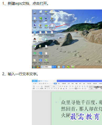Click the Cut scissors icon

[x=37, y=86]
